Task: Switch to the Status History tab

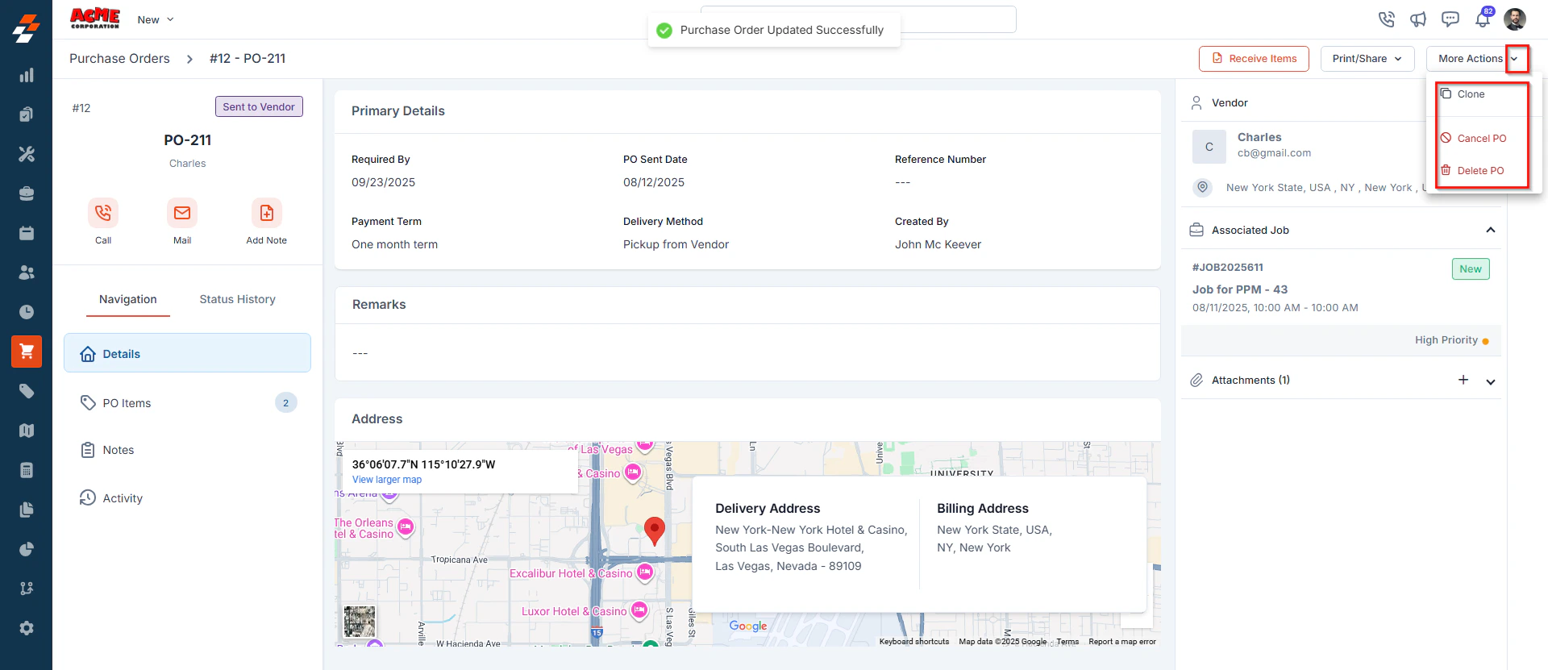Action: point(238,299)
